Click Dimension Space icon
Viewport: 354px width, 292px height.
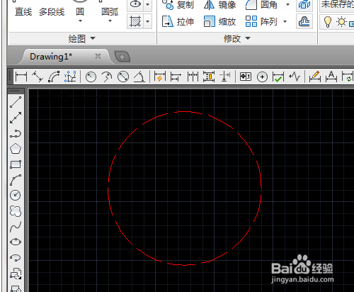pyautogui.click(x=209, y=77)
